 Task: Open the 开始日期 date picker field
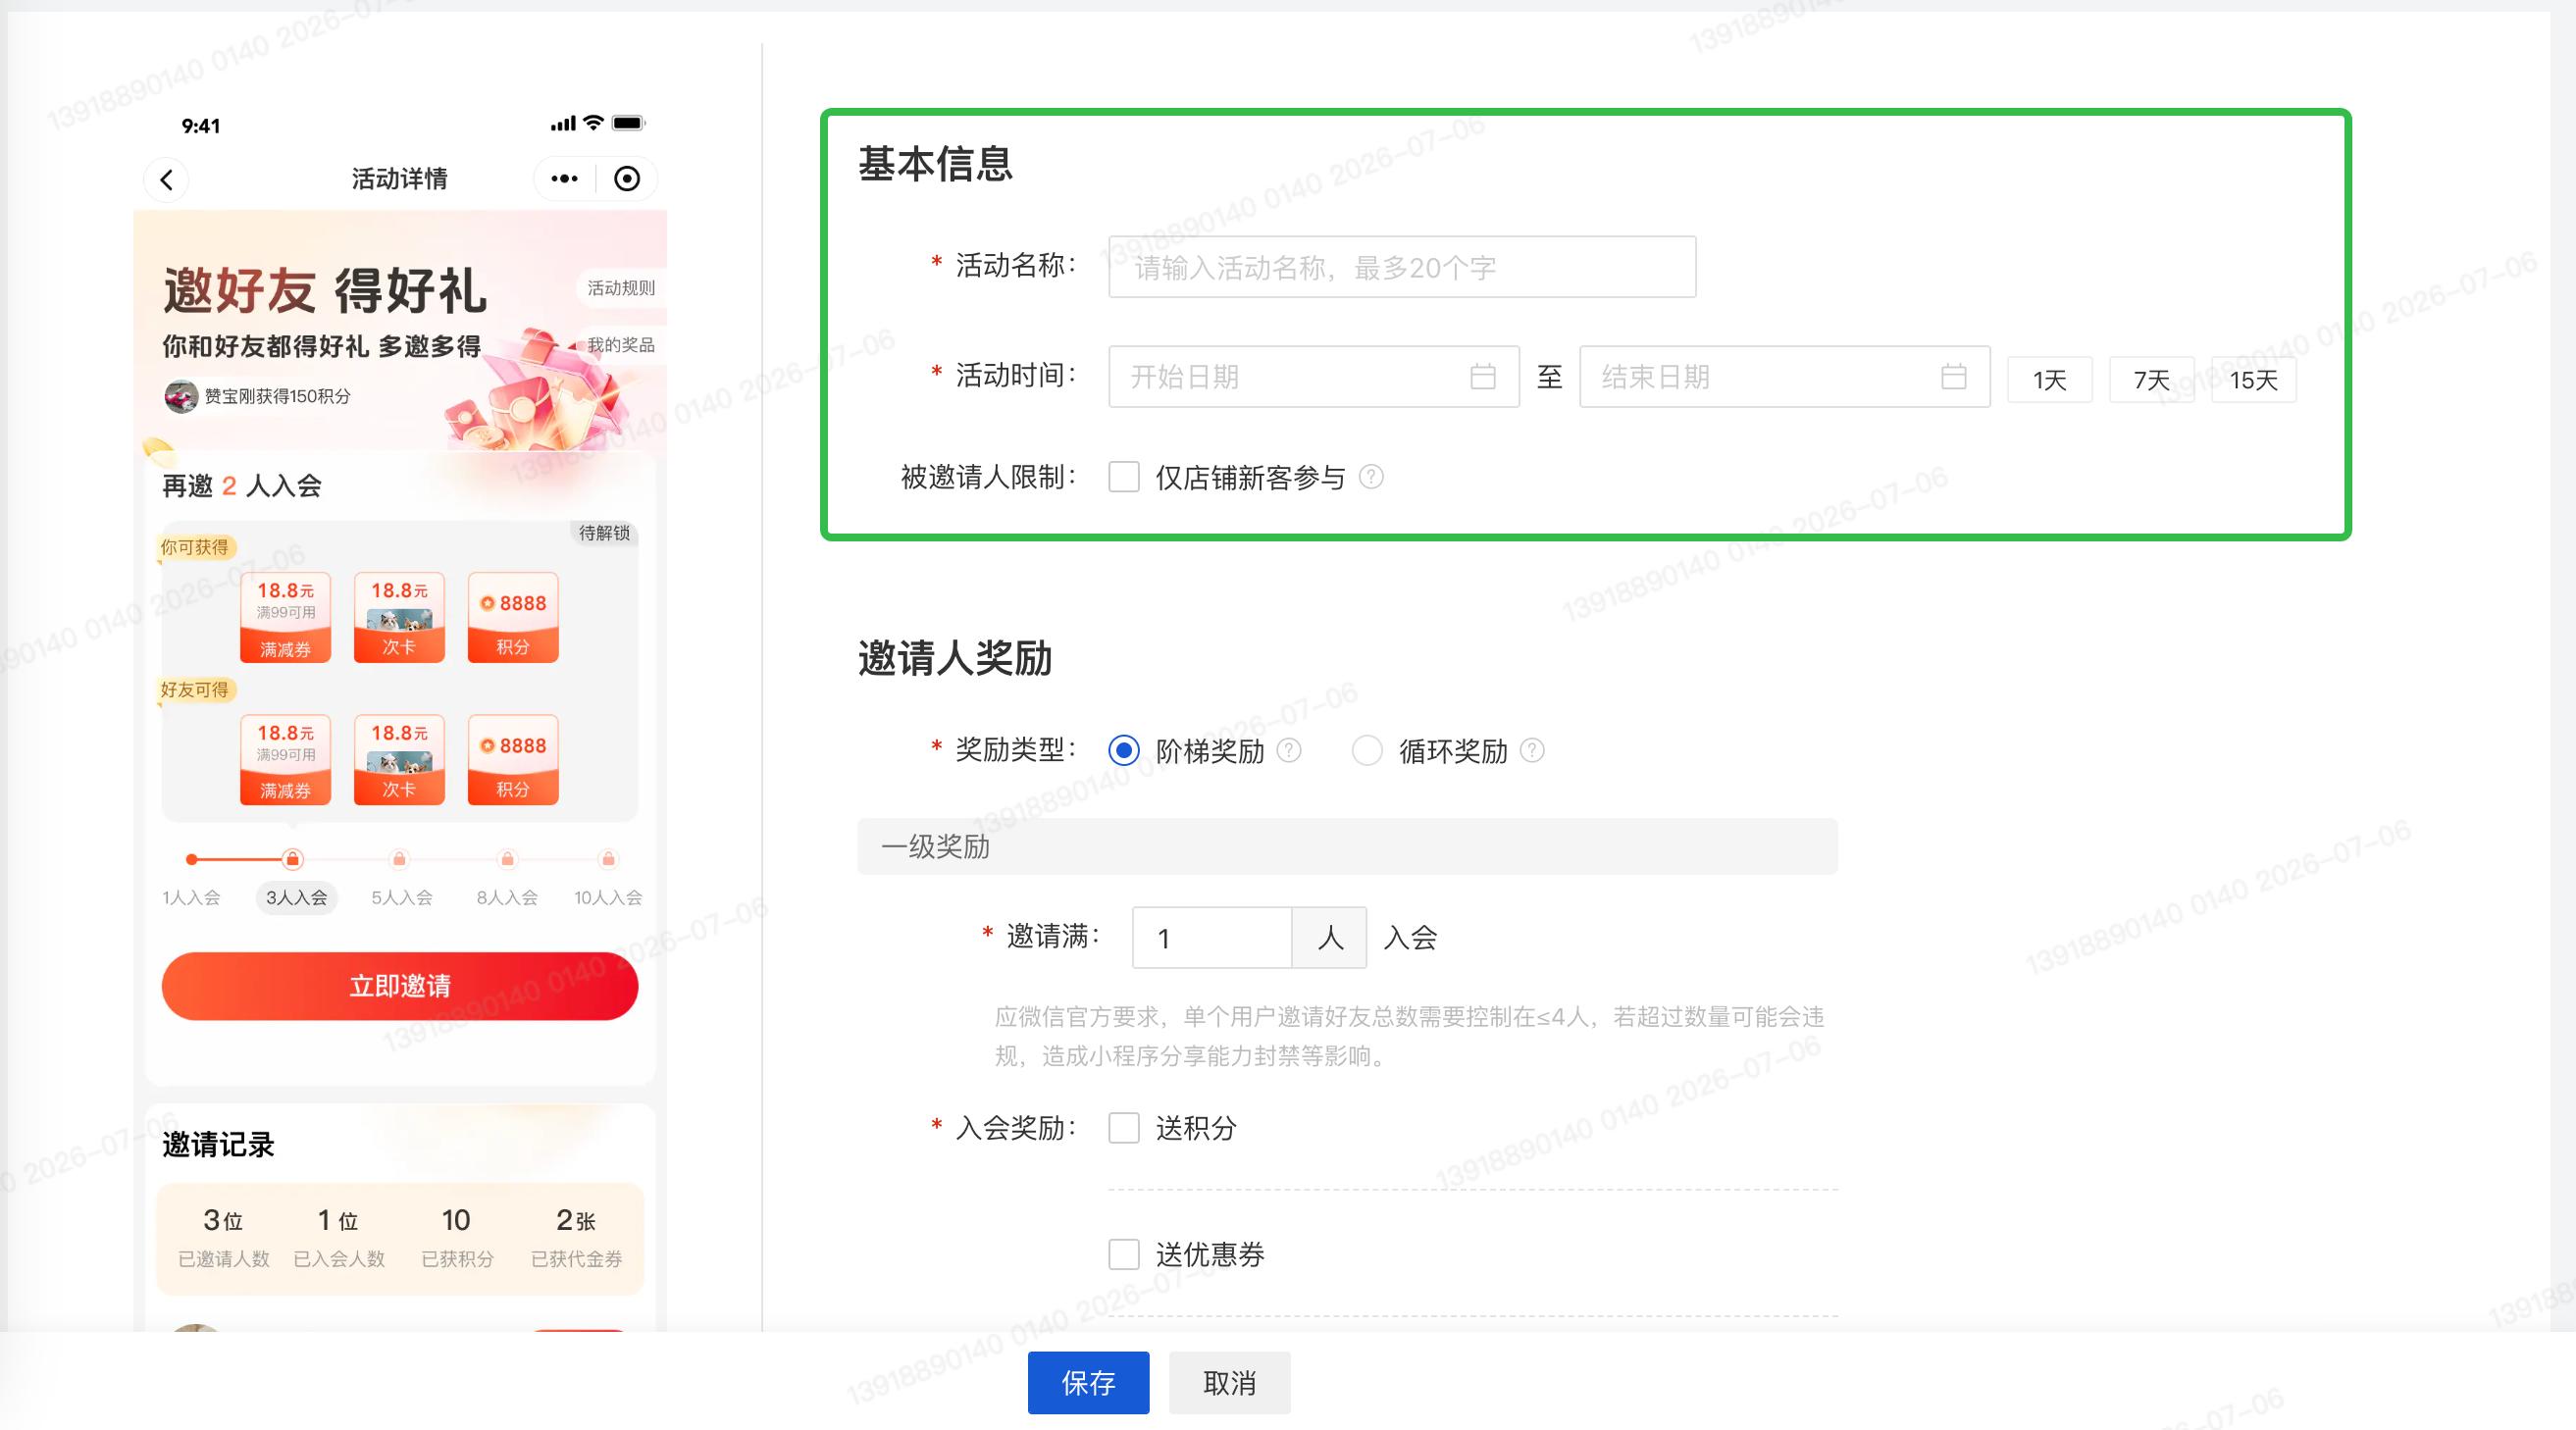coord(1314,377)
